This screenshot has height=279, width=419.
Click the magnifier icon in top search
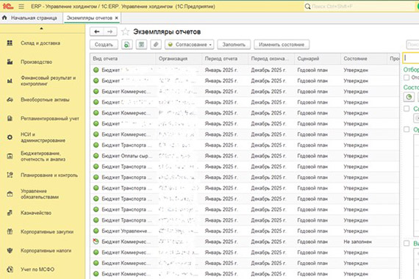[308, 7]
